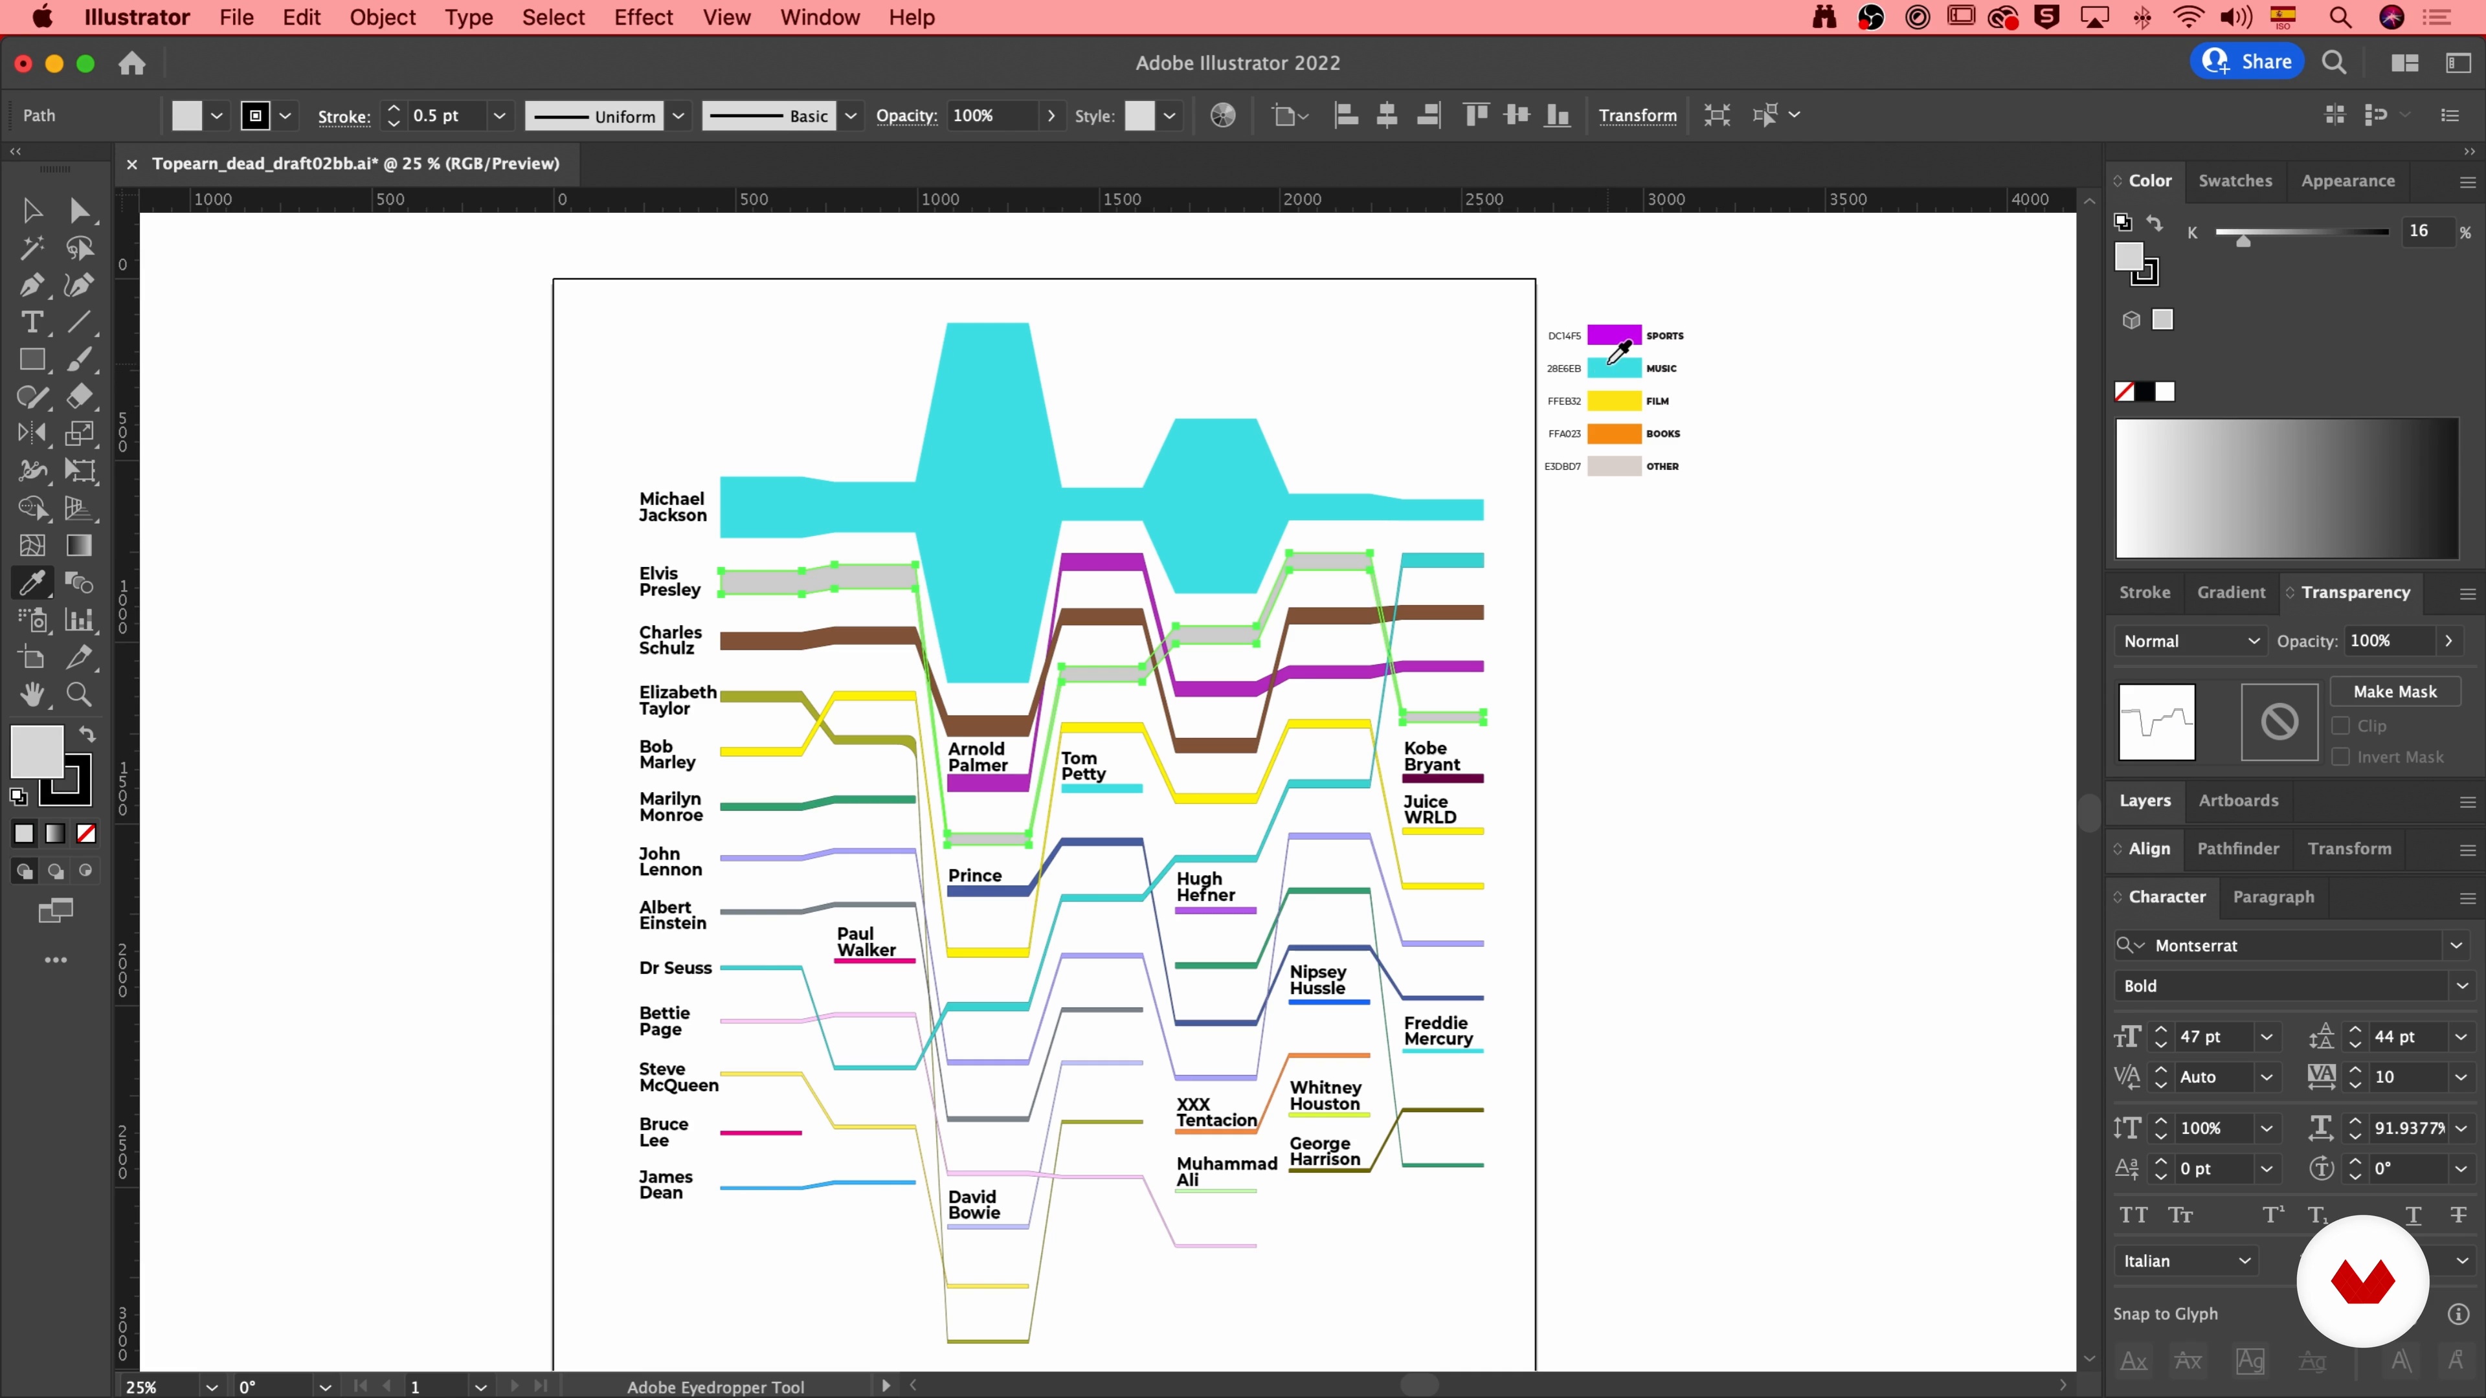Select the Rectangle tool

(x=32, y=359)
